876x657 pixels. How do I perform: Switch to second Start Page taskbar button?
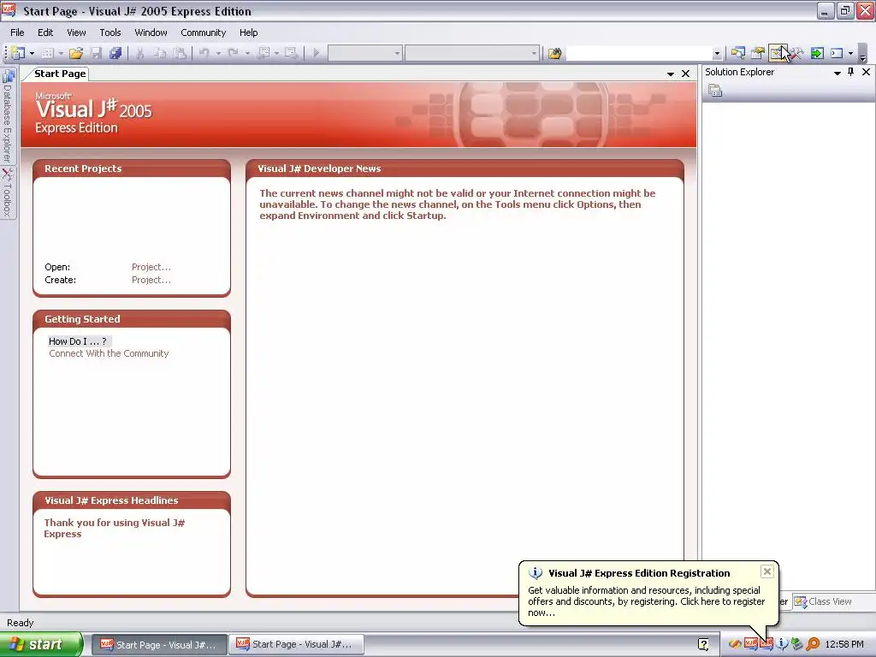pyautogui.click(x=296, y=644)
